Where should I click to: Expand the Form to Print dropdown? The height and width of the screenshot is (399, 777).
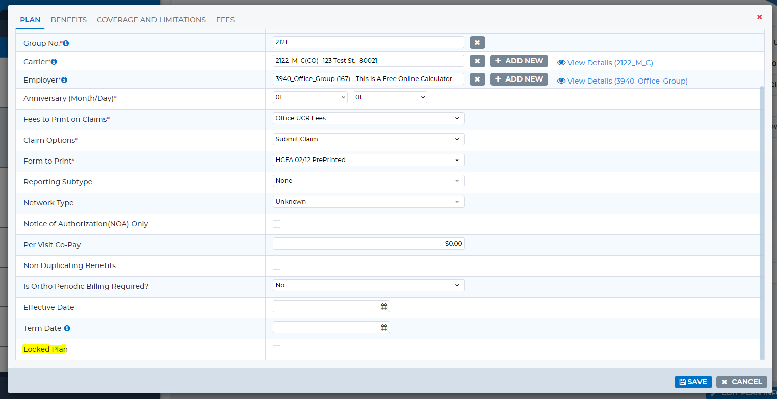(369, 160)
